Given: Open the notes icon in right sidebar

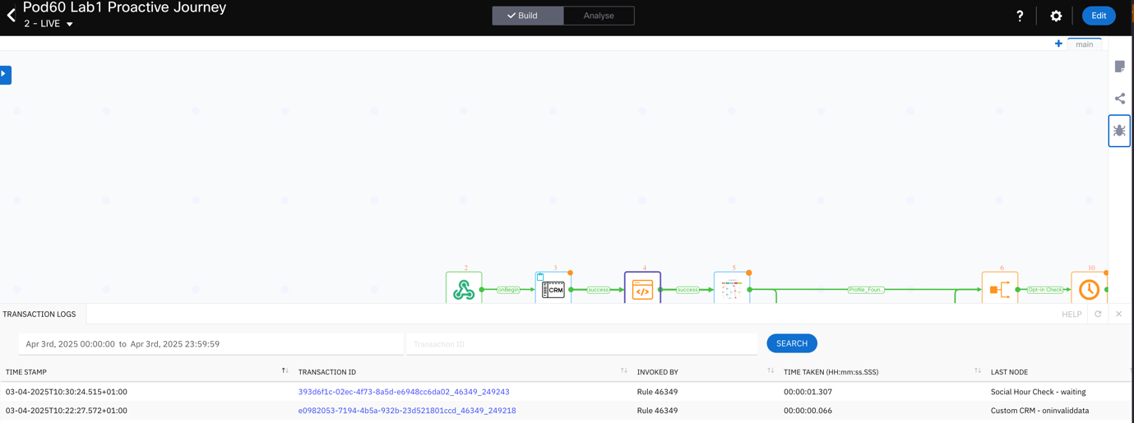Looking at the screenshot, I should click(x=1119, y=67).
